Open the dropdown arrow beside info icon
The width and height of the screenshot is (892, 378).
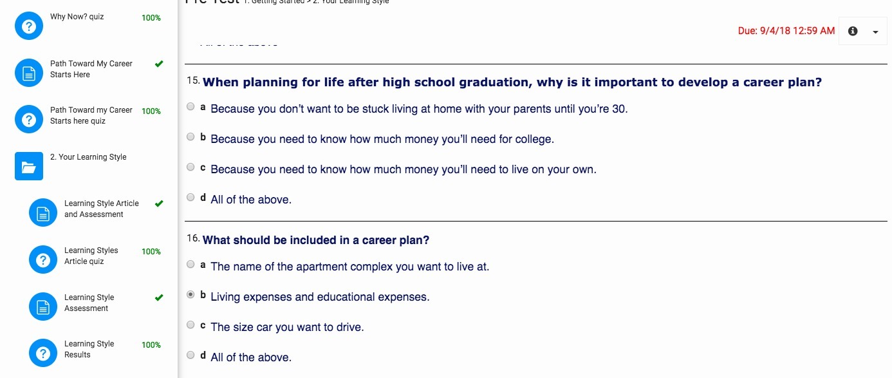875,32
